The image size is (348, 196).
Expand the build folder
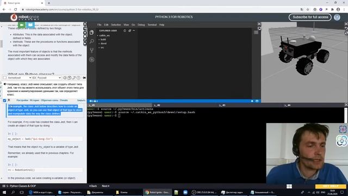[x=103, y=40]
